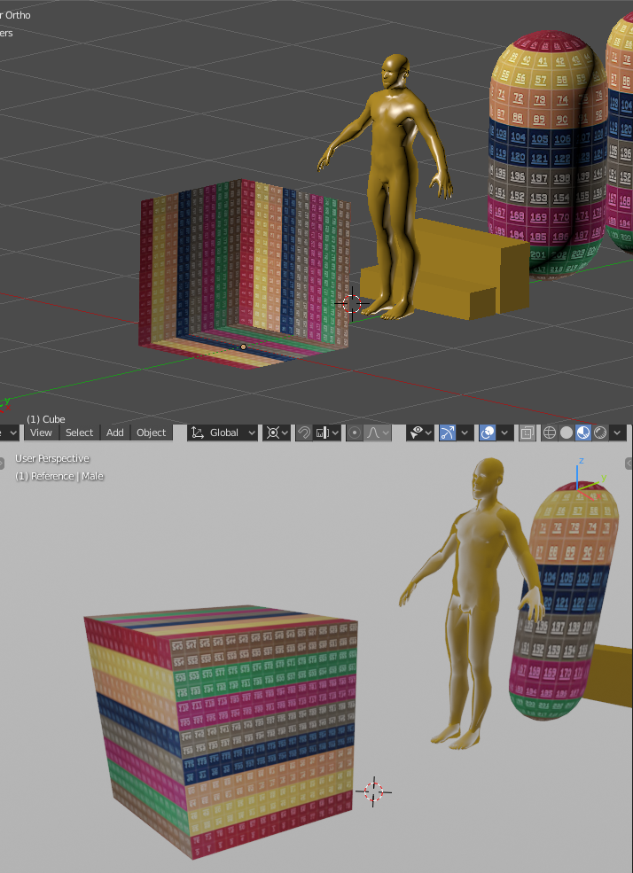
Task: Open the pivot point dropdown
Action: (277, 433)
